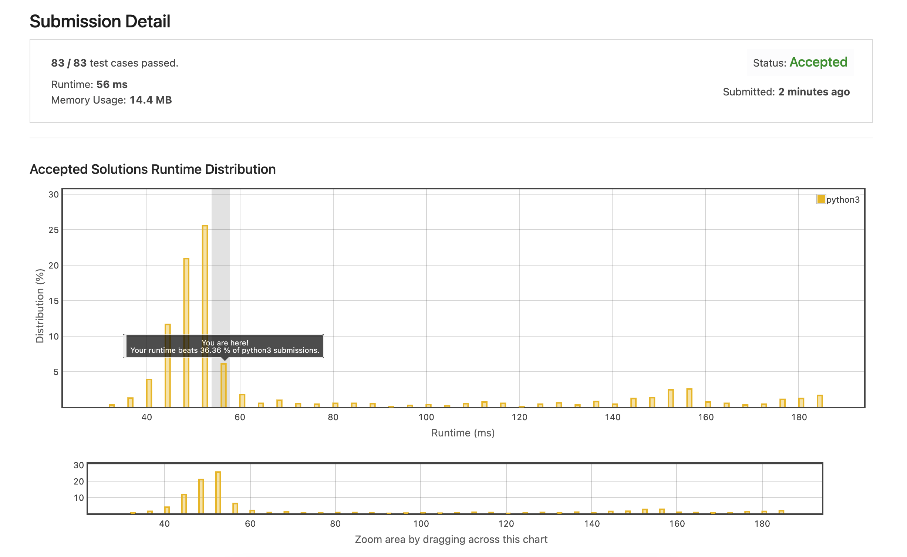
Task: Click the bar at 40 ms in the main chart
Action: (149, 393)
